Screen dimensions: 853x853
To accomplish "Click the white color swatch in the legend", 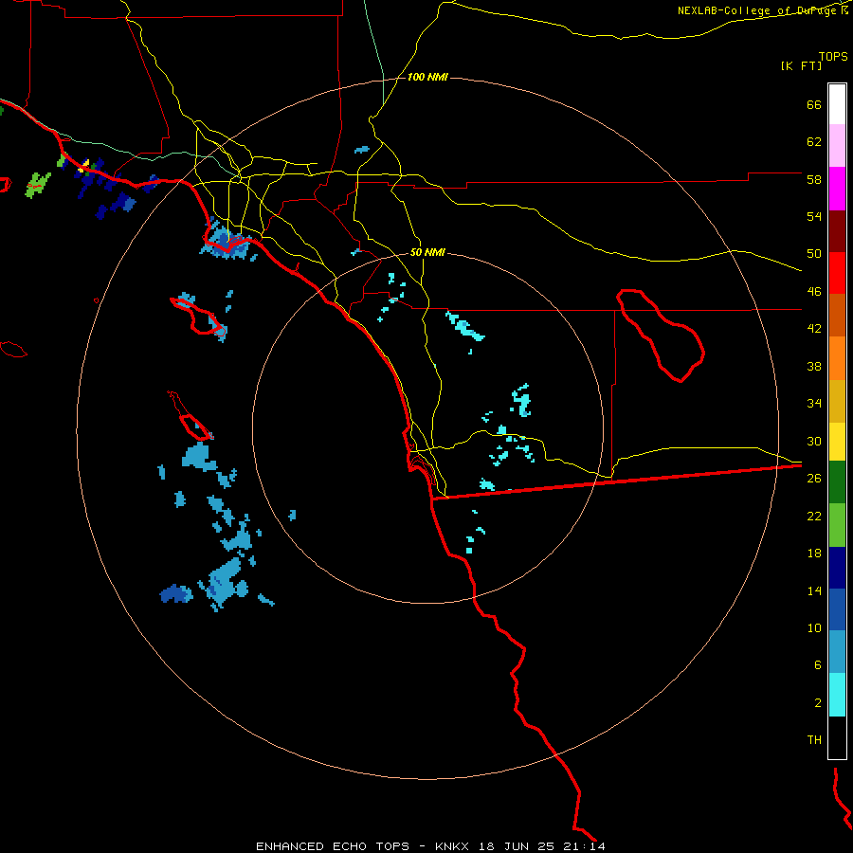I will (x=837, y=104).
